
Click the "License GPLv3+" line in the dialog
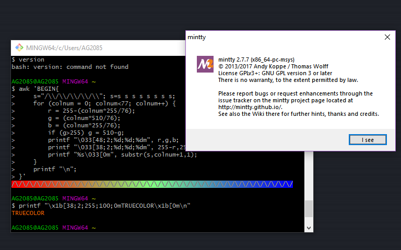[x=275, y=73]
